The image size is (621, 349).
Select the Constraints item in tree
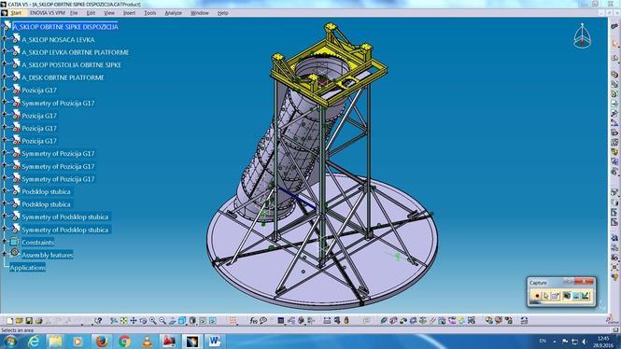pyautogui.click(x=37, y=243)
